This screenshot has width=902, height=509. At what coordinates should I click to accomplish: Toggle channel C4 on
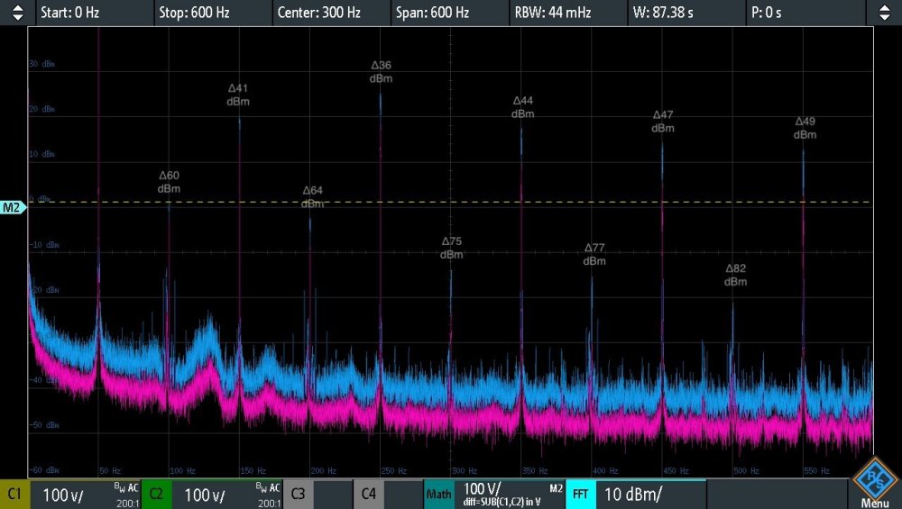click(x=368, y=495)
